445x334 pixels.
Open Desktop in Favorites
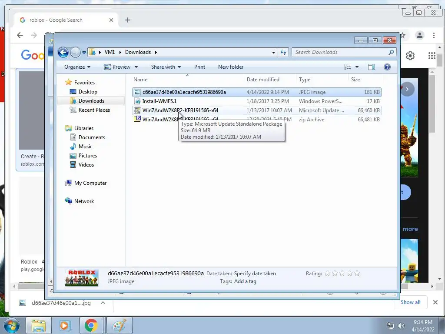83,92
